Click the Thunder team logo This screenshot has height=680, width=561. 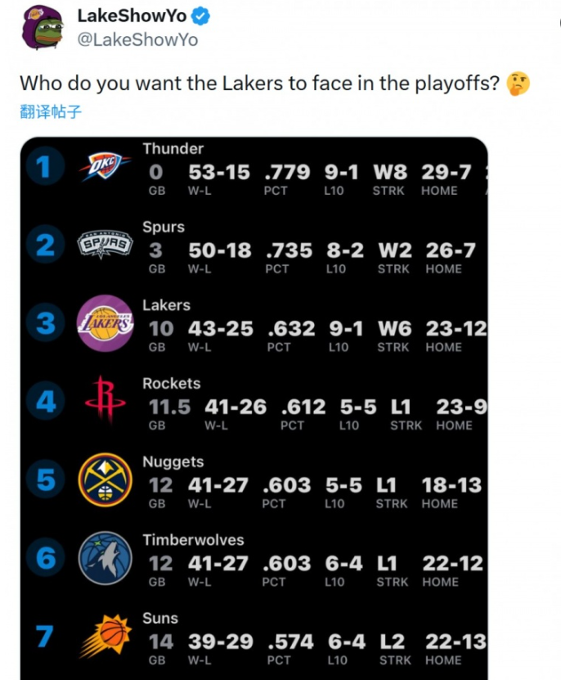[x=105, y=169]
